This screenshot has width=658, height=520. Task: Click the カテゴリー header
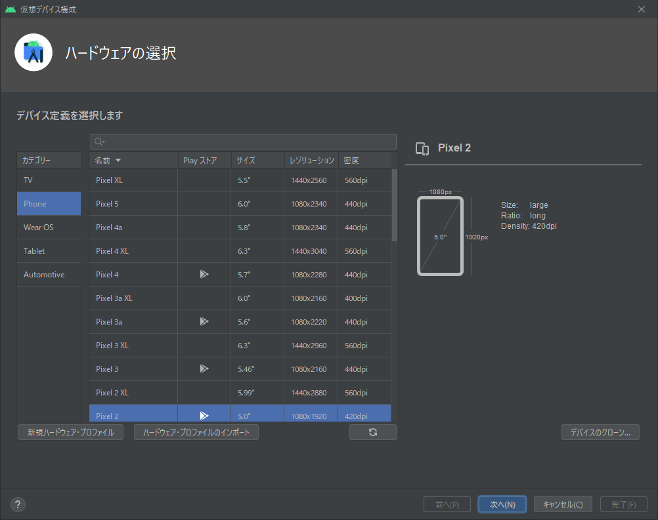tap(49, 161)
